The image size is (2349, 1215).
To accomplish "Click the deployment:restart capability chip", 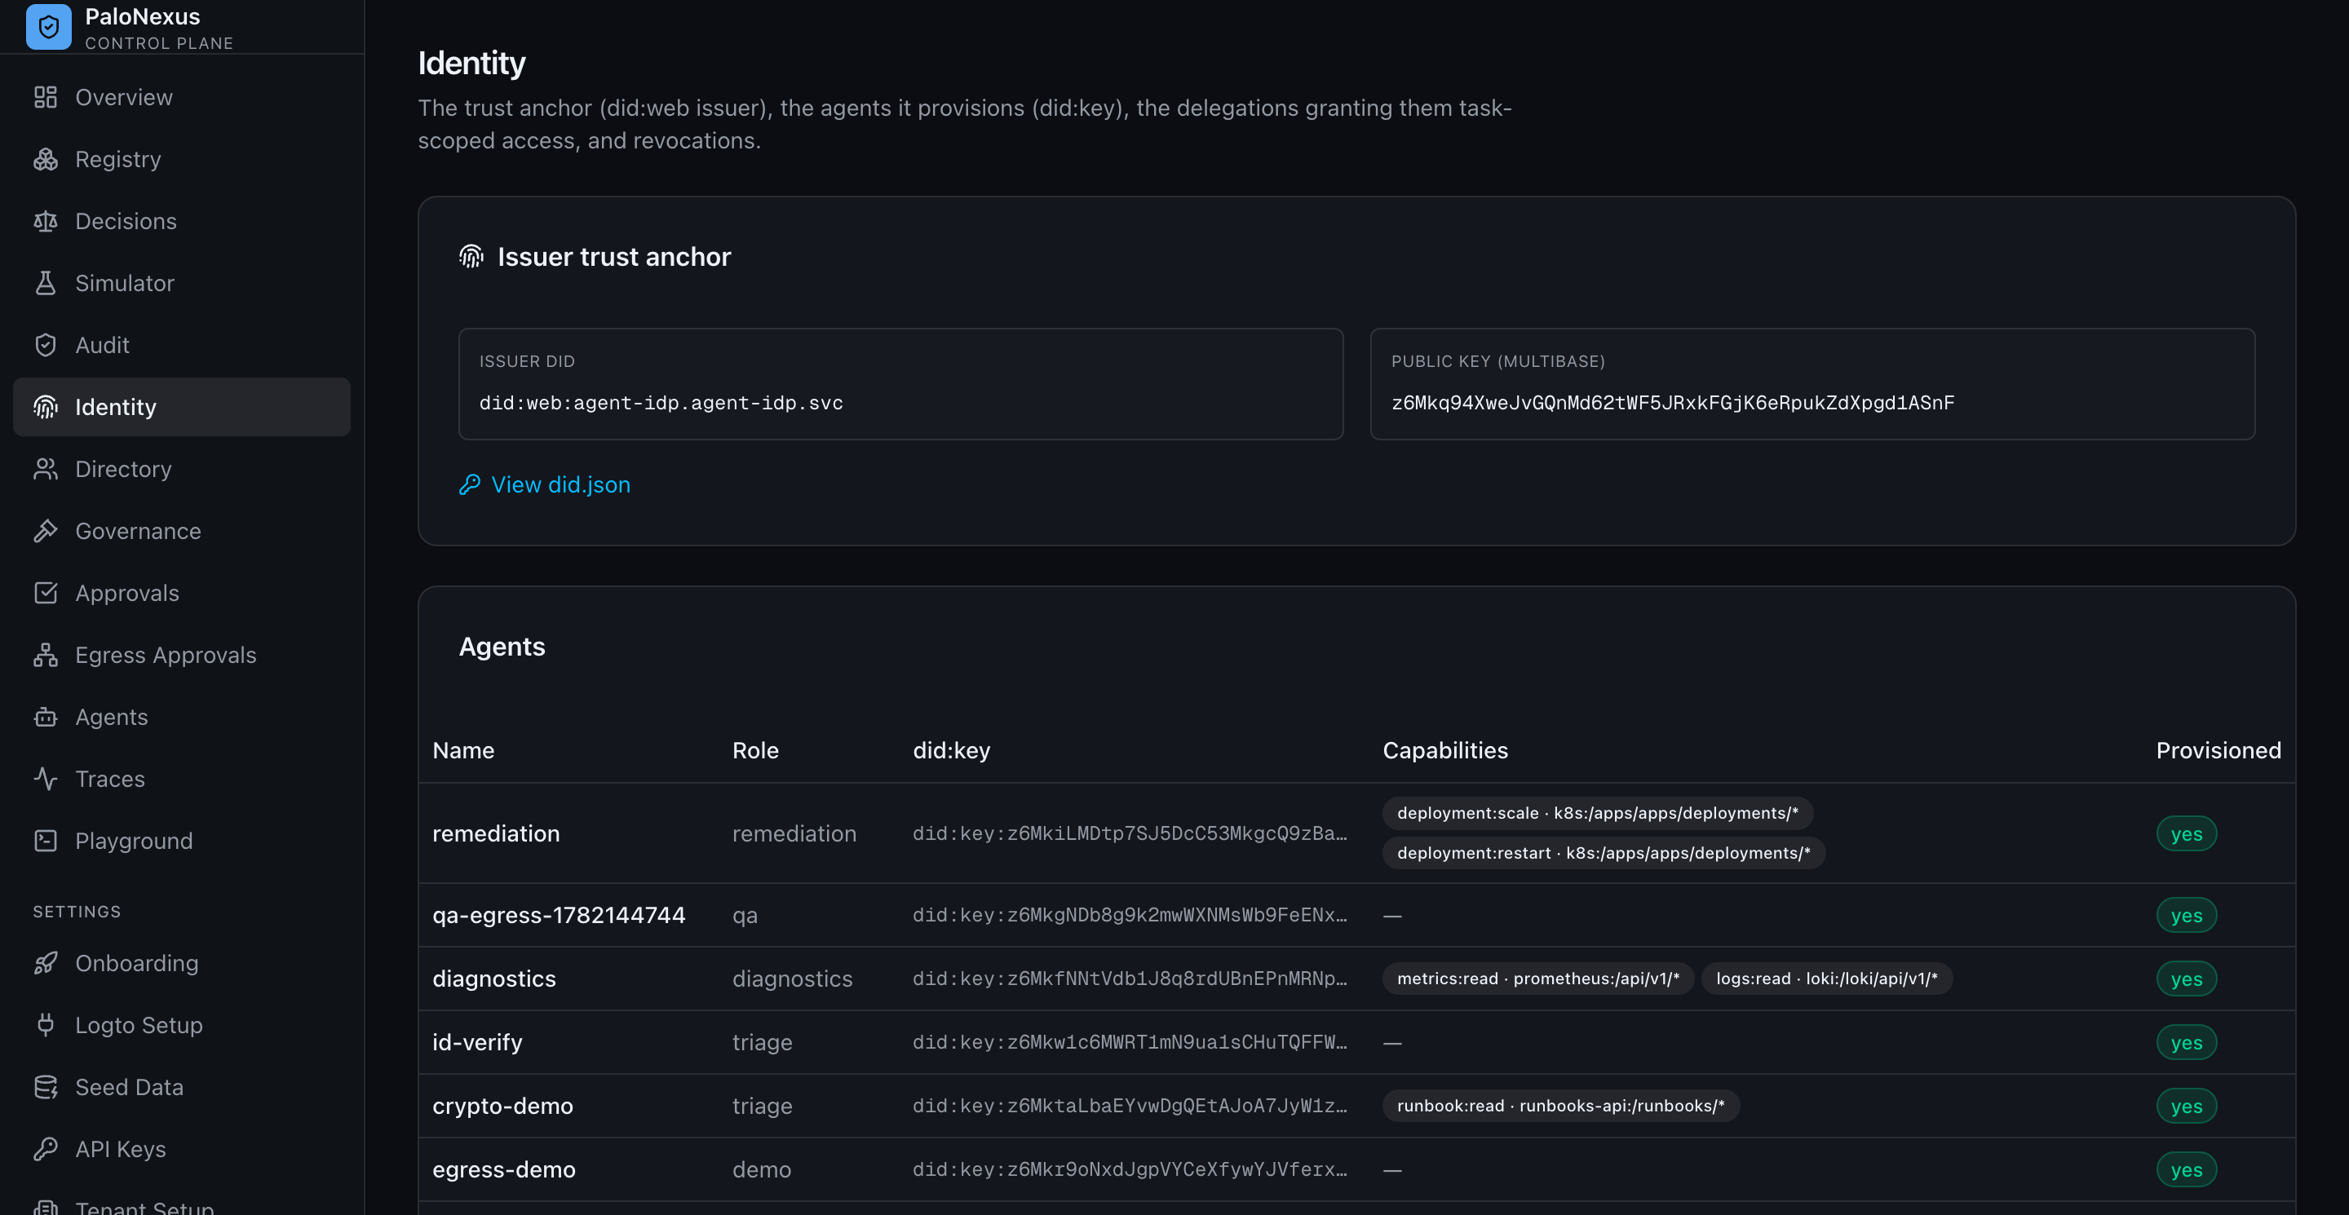I will (1604, 853).
